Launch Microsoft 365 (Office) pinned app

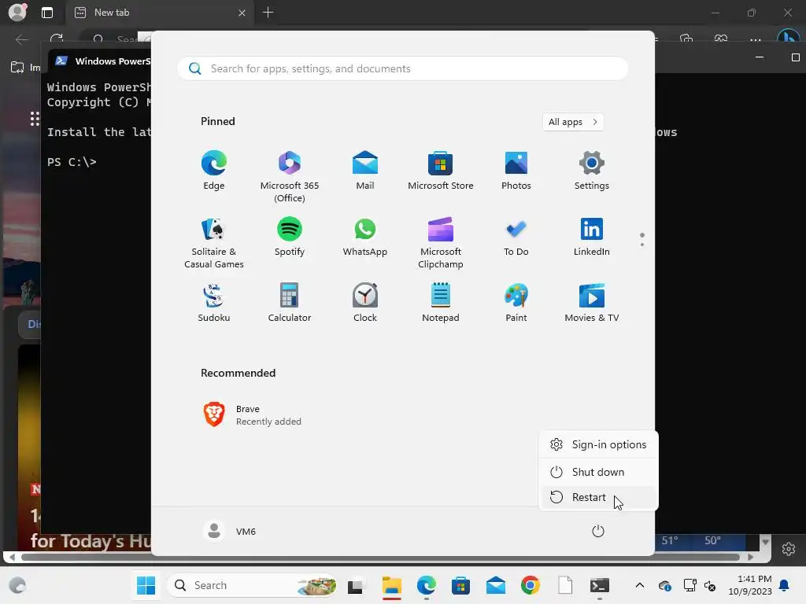[x=290, y=176]
